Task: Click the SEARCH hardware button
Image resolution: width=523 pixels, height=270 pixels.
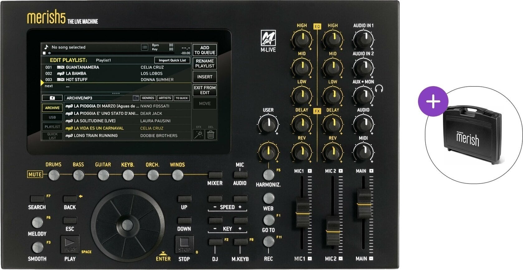Action: point(37,198)
